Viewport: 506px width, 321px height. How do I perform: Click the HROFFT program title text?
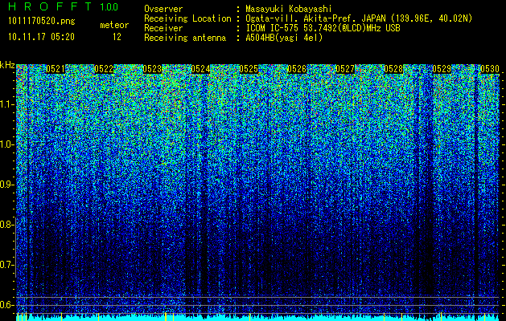(x=50, y=6)
